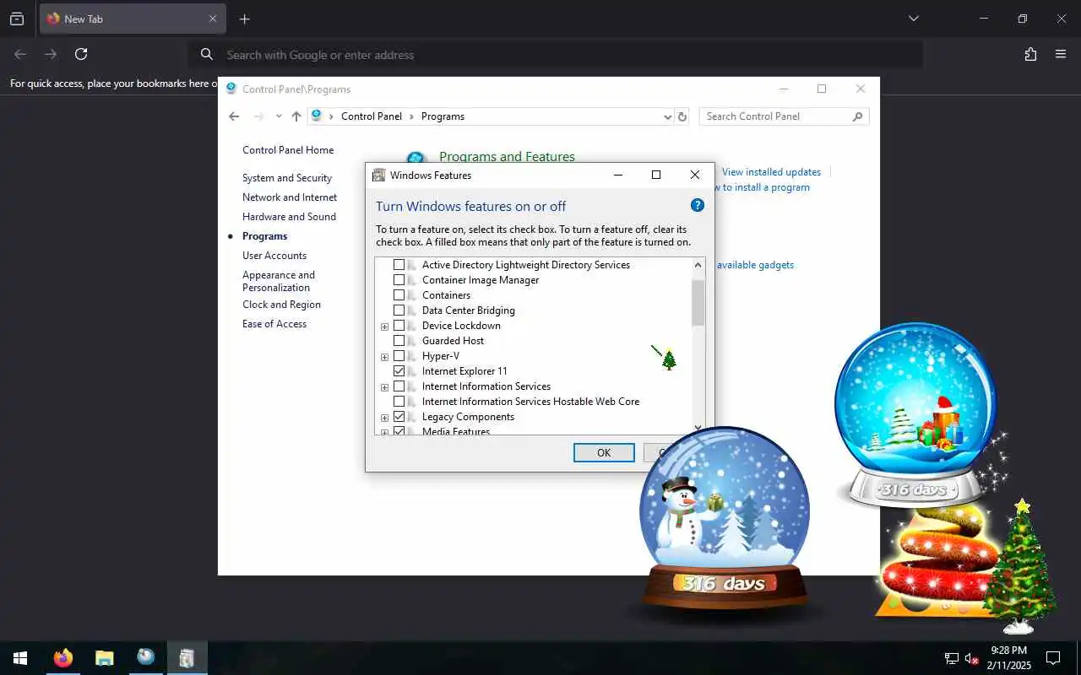Click the Firefox taskbar icon
The height and width of the screenshot is (675, 1081).
62,658
